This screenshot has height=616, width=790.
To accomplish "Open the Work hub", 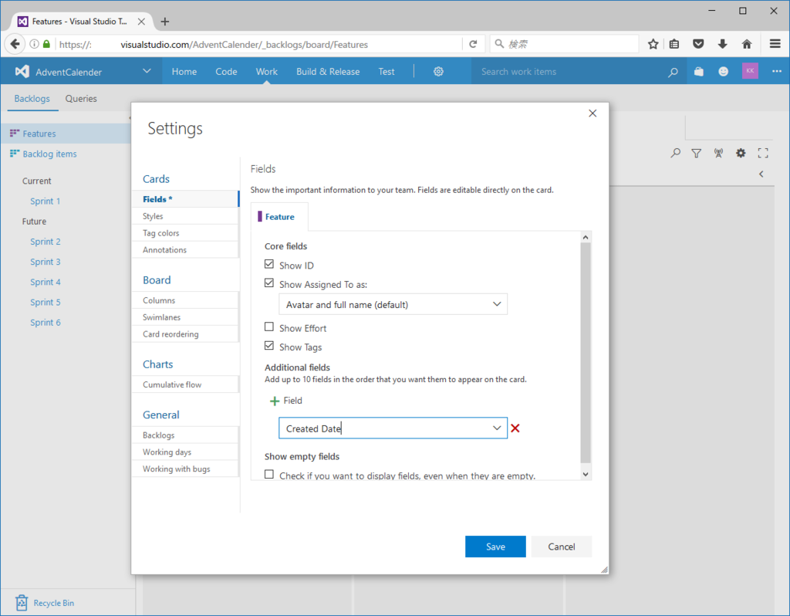I will pyautogui.click(x=266, y=72).
